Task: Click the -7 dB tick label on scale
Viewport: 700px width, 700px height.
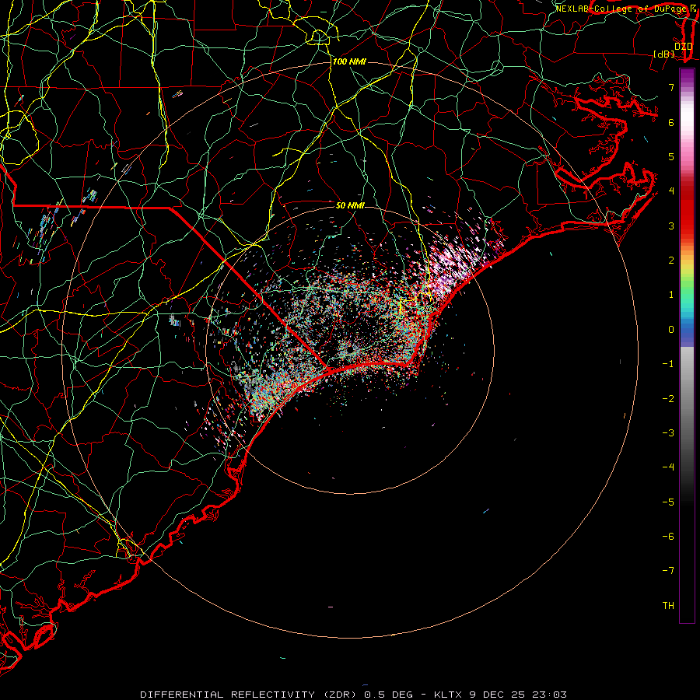Action: (x=668, y=571)
